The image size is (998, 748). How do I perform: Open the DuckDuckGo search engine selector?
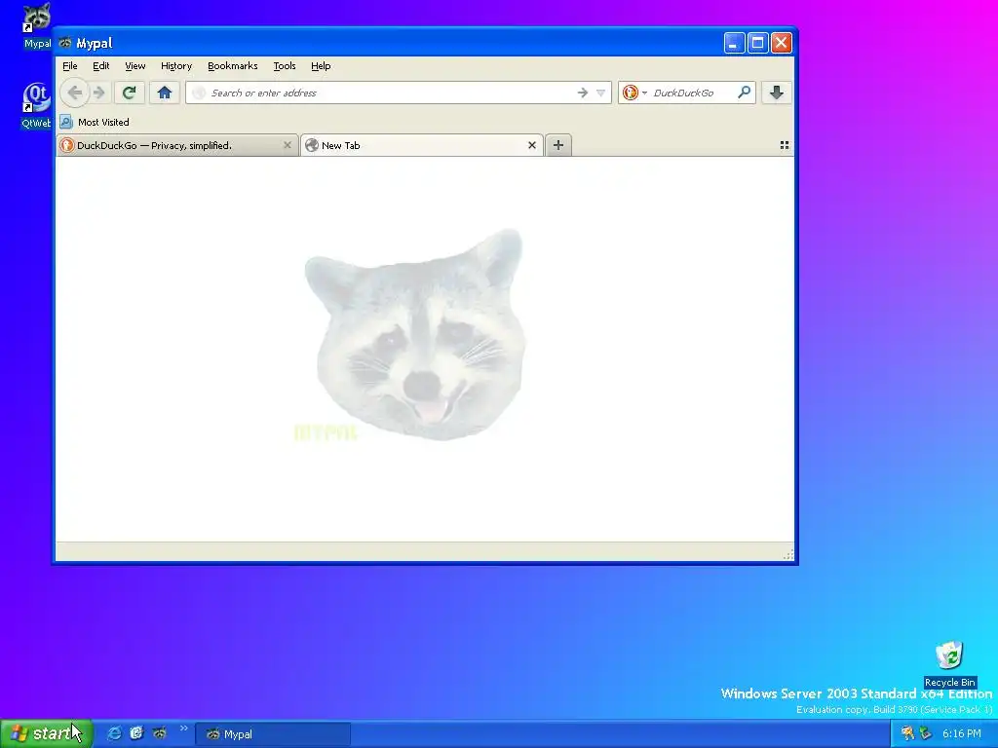point(633,93)
